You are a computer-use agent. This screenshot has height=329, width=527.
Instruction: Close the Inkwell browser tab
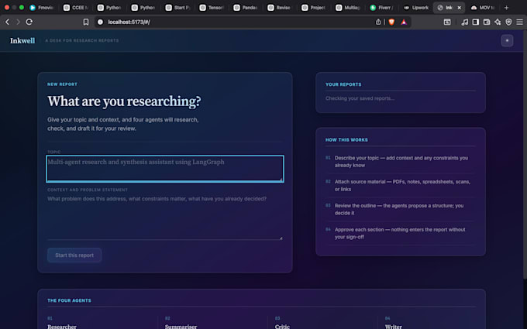click(x=459, y=8)
